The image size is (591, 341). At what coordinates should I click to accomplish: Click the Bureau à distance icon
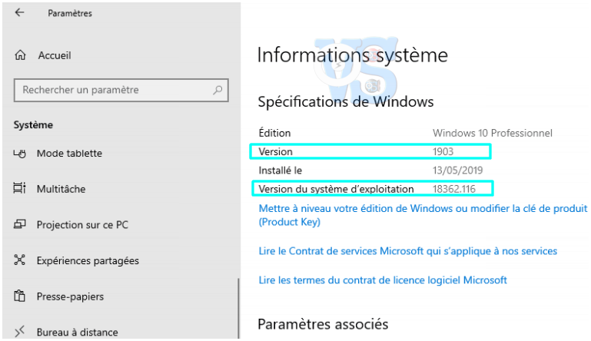tap(21, 333)
